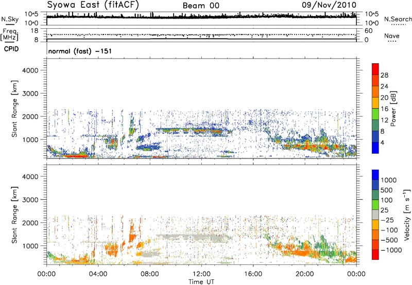The width and height of the screenshot is (412, 285).
Task: Click the '1000' velocity scale value
Action: (388, 180)
